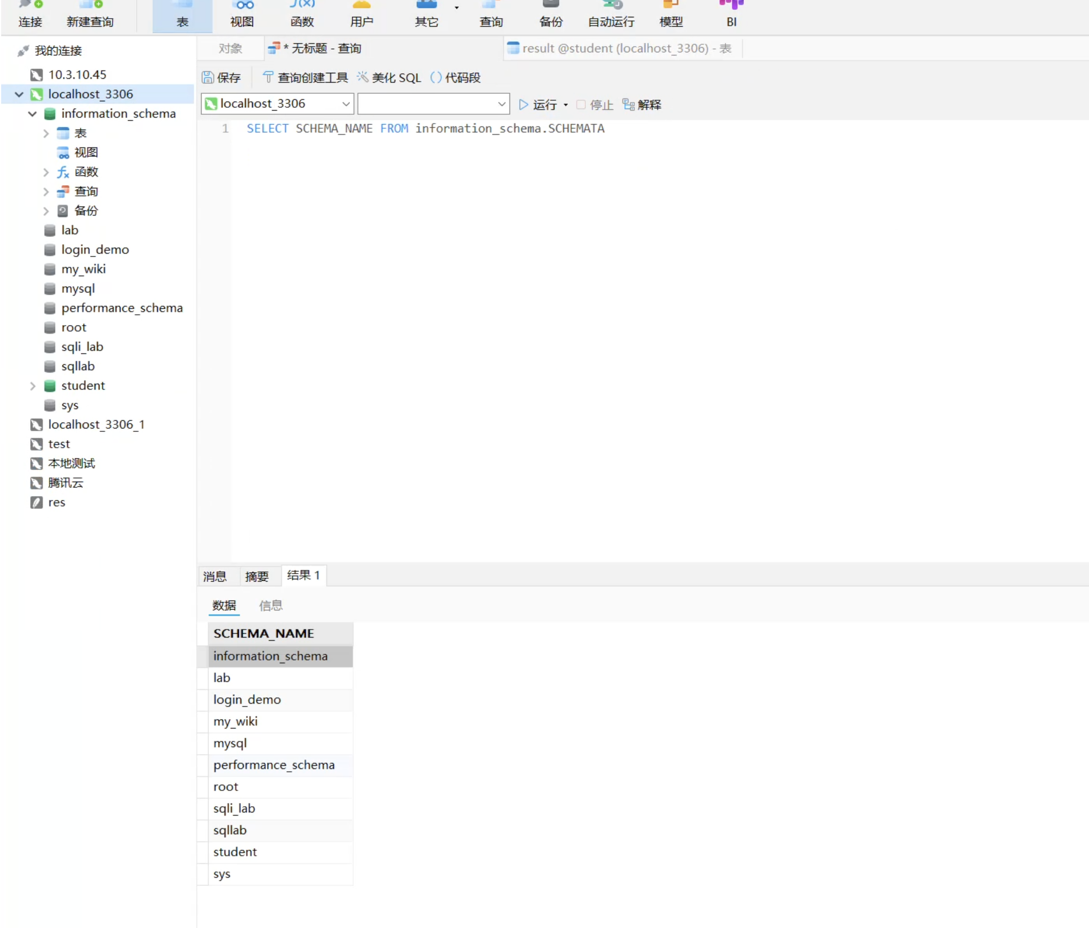Open the 新建查询 (New Query) tool

pyautogui.click(x=90, y=15)
